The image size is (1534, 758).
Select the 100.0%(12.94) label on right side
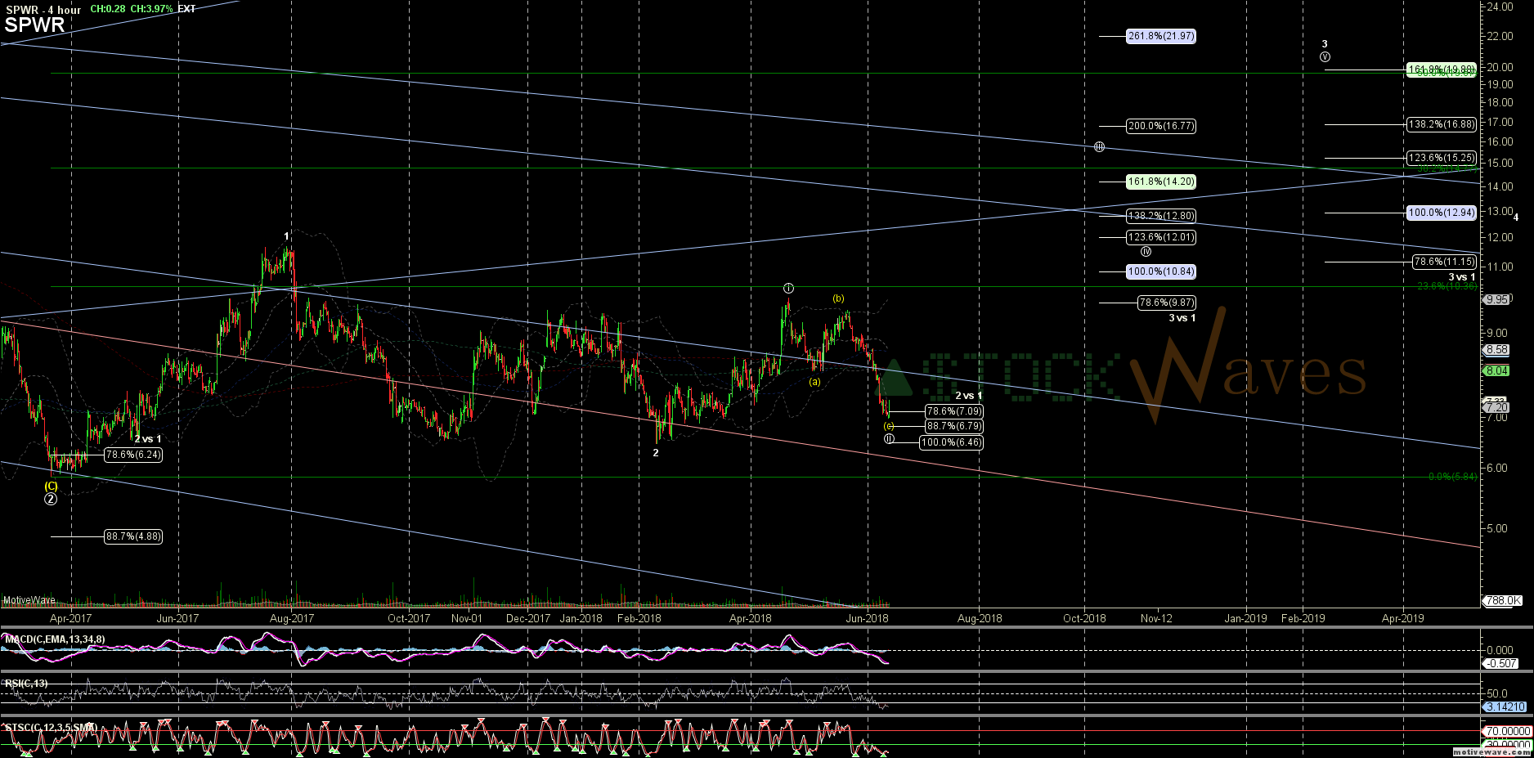coord(1441,213)
